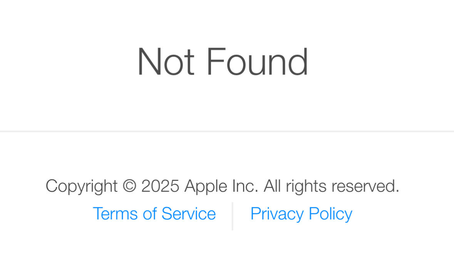Click the word "Terms" in the footer link
454x269 pixels.
coord(115,214)
